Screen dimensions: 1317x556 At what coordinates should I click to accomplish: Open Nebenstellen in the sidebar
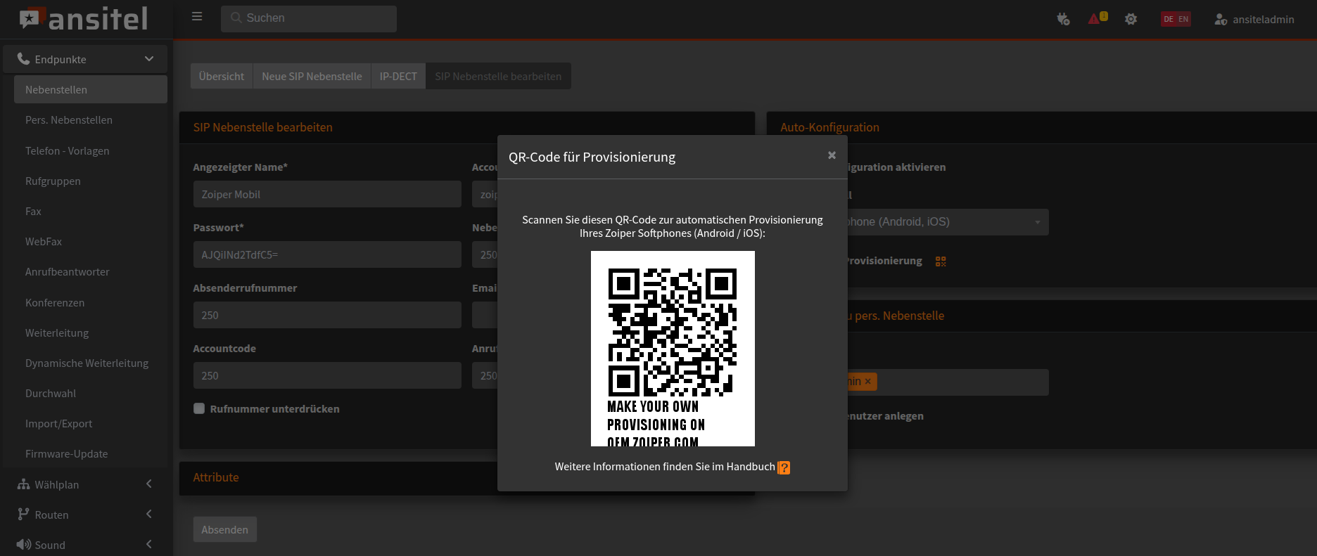(x=91, y=89)
